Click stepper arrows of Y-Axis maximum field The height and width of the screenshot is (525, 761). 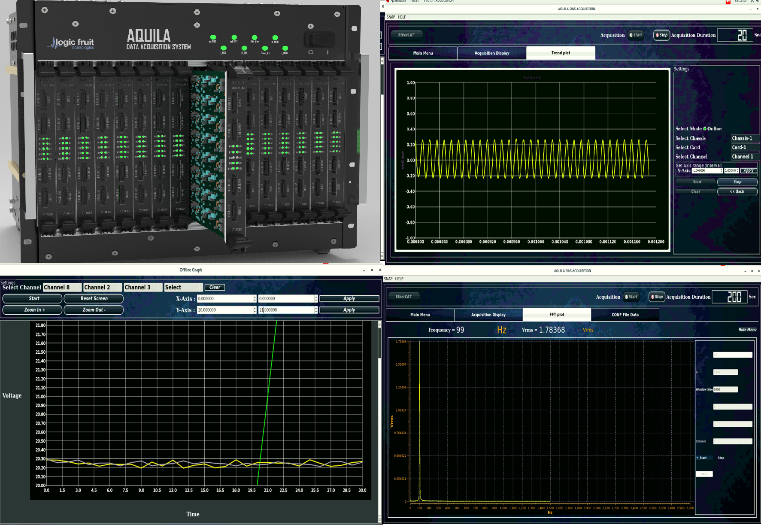316,310
